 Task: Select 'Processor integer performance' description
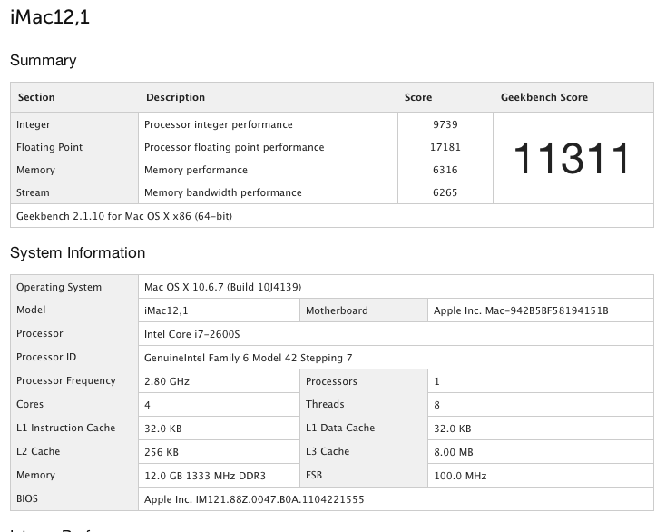(x=219, y=124)
